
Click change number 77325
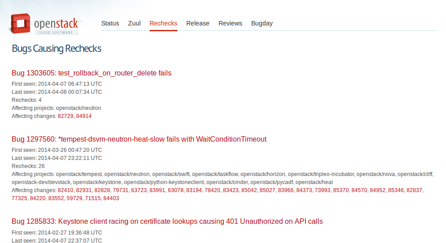click(19, 198)
